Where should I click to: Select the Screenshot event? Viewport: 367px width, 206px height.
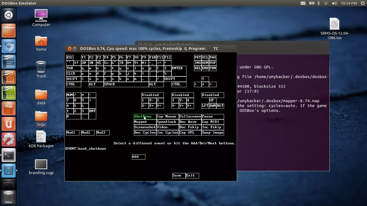pos(145,127)
